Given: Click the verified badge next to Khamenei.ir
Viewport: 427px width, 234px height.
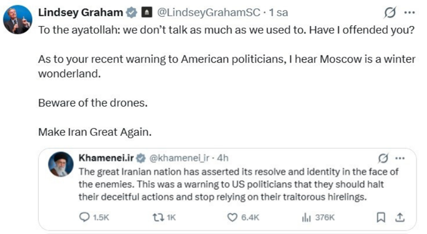Looking at the screenshot, I should coord(141,157).
